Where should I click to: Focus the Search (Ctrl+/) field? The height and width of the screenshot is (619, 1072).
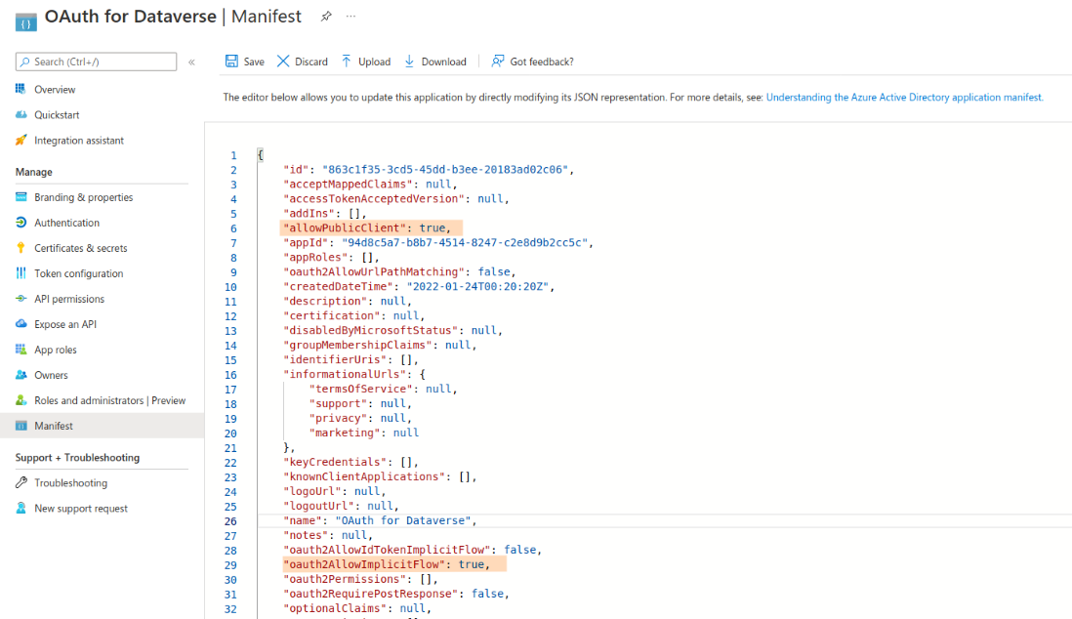tap(96, 62)
